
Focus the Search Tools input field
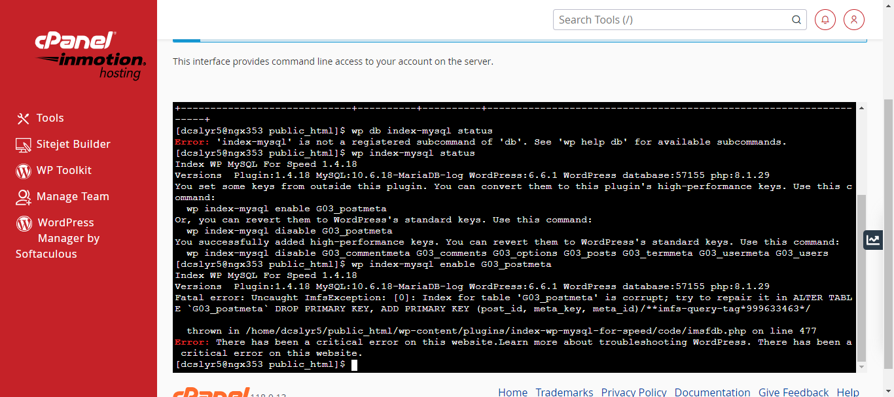[671, 20]
